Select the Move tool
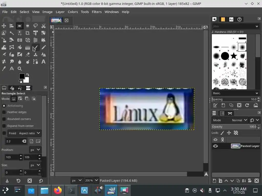 coord(4,26)
